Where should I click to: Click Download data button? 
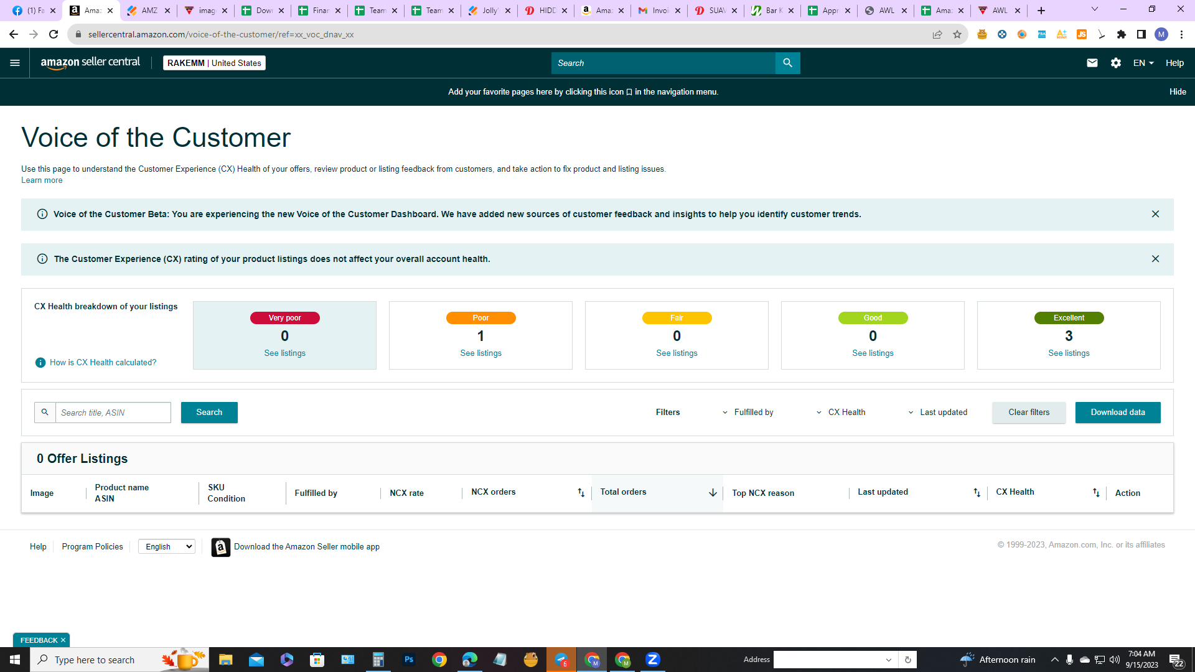pos(1118,413)
